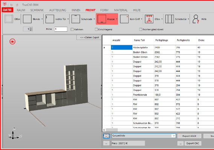Click the stepper down arrow
This screenshot has width=214, height=150.
click(x=31, y=30)
